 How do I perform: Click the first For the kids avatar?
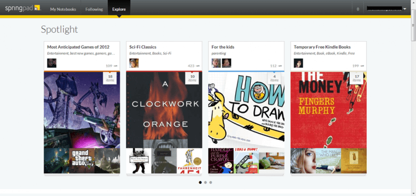tap(216, 63)
